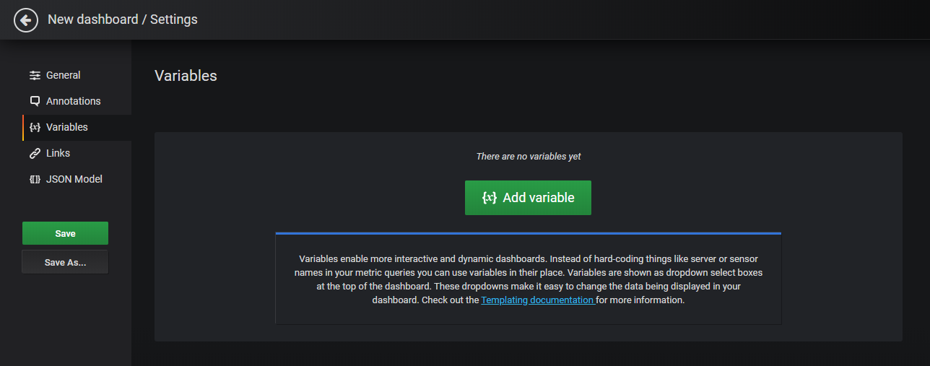Viewport: 930px width, 366px height.
Task: Click the comment bubble icon beside Annotations
Action: (x=35, y=101)
